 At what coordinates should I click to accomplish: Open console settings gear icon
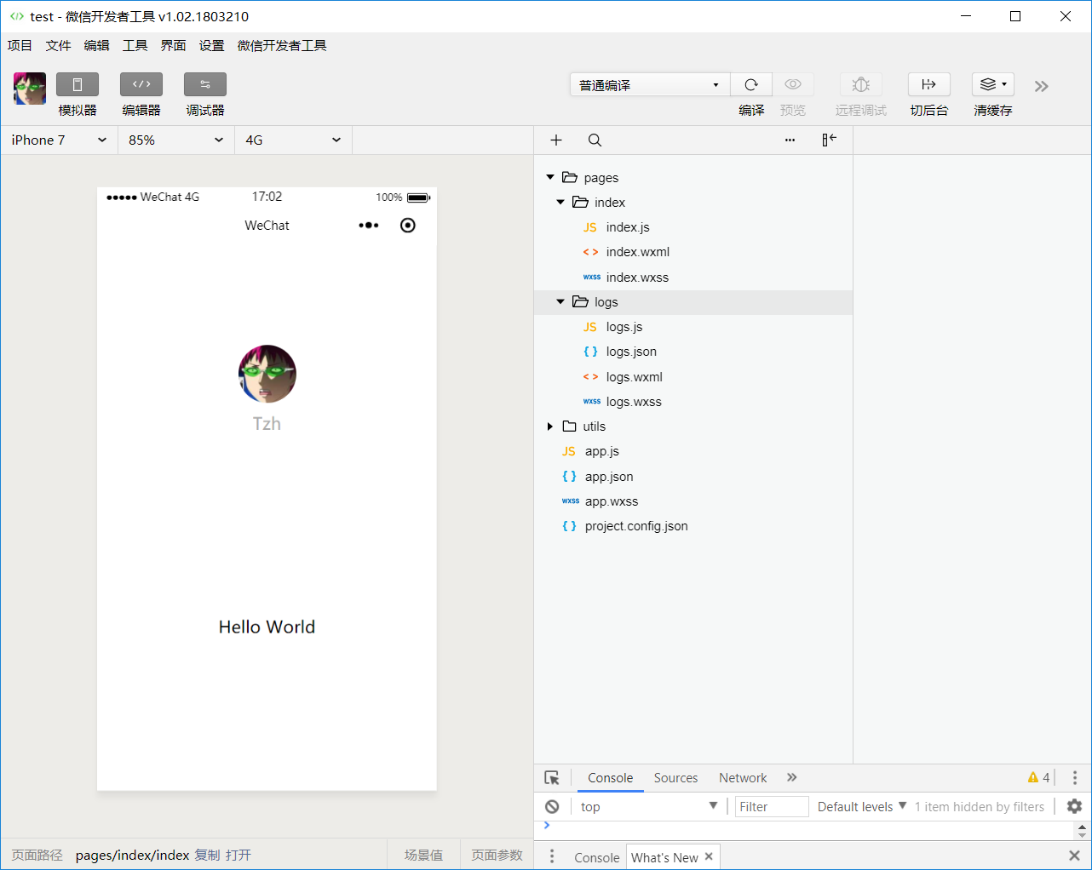point(1074,806)
